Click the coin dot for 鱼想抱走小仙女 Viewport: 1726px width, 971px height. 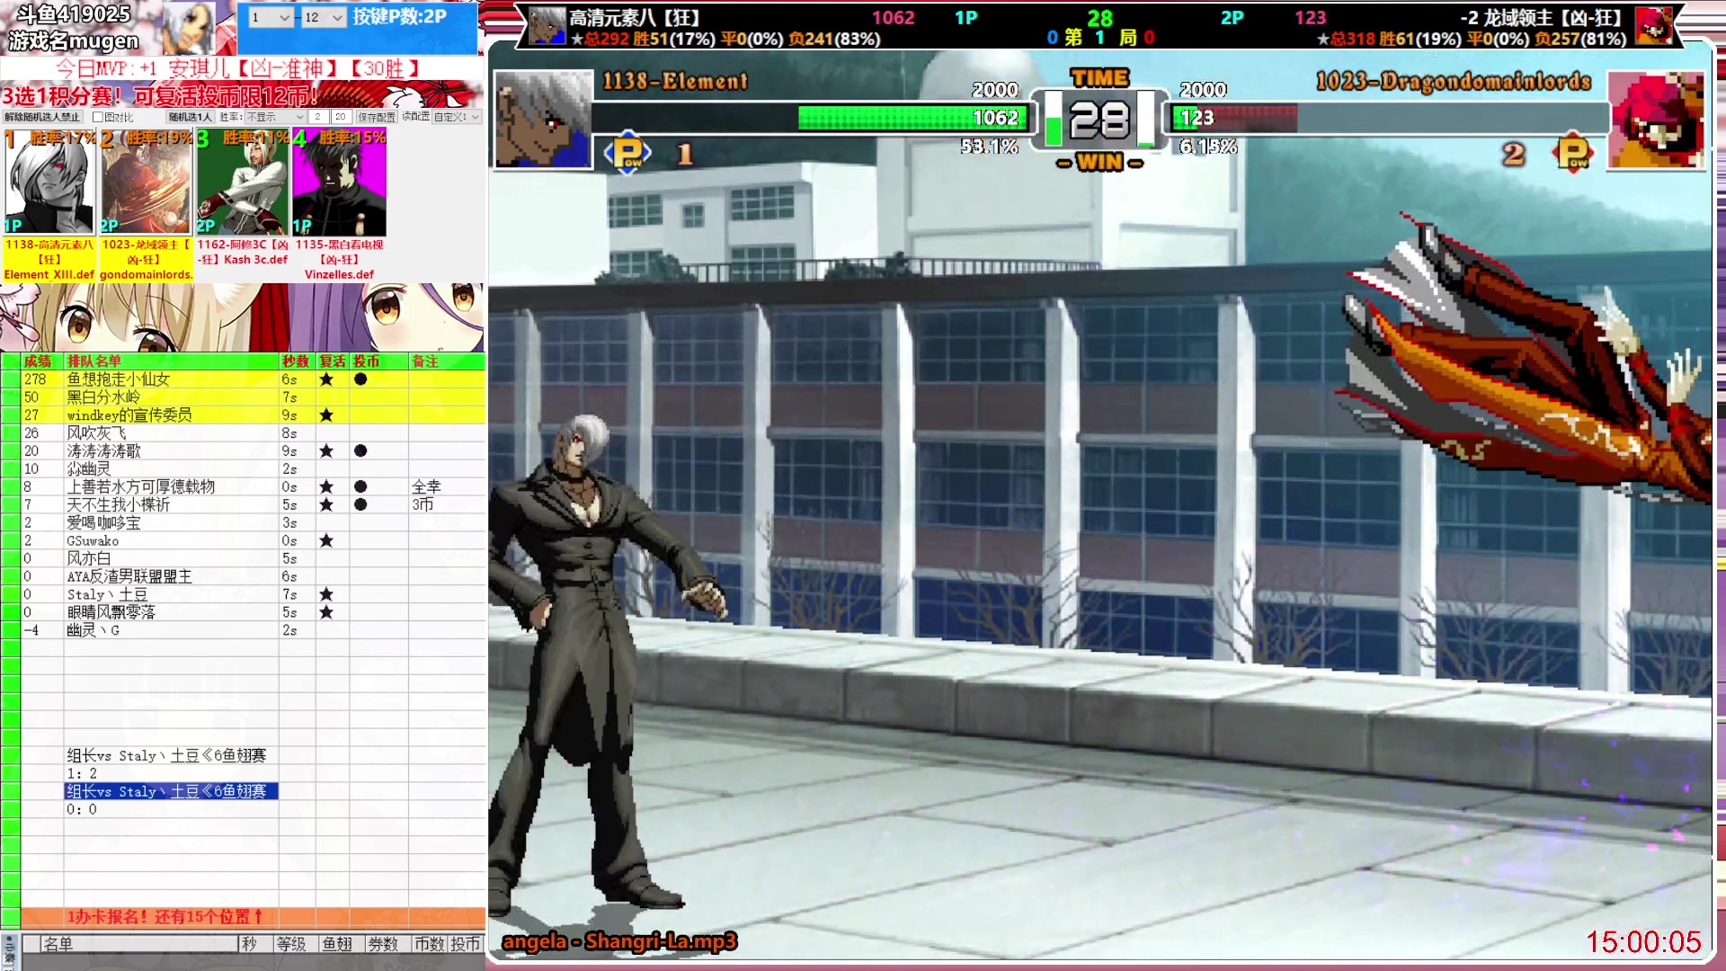[360, 379]
